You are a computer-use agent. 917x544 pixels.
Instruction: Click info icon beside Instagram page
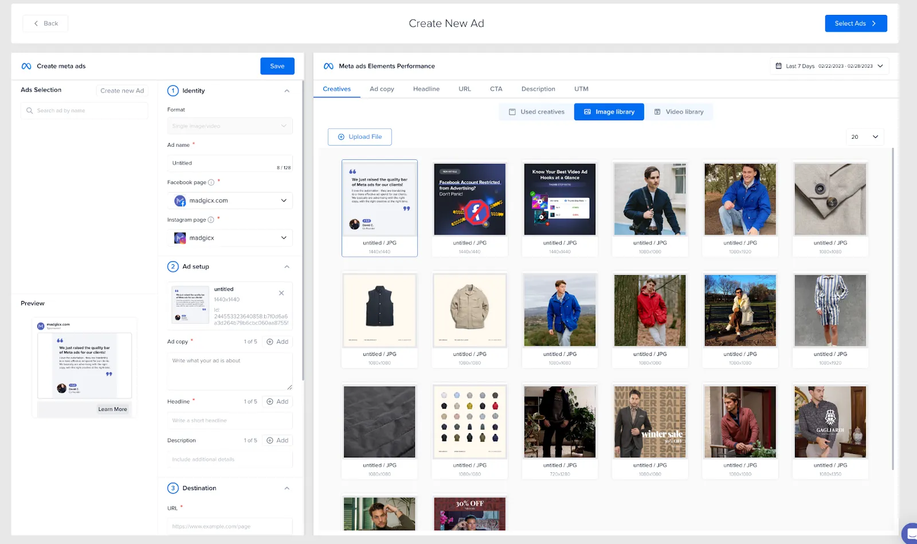211,220
